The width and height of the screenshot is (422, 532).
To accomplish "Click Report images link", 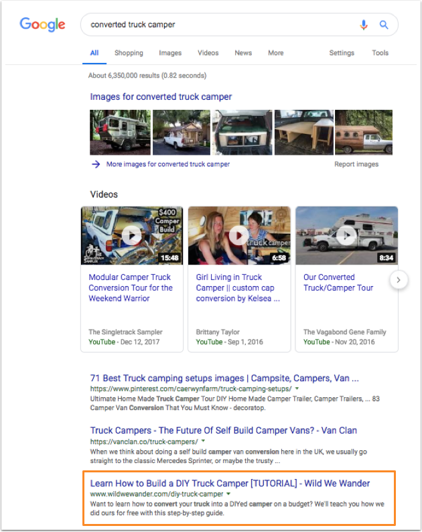I will pos(356,164).
